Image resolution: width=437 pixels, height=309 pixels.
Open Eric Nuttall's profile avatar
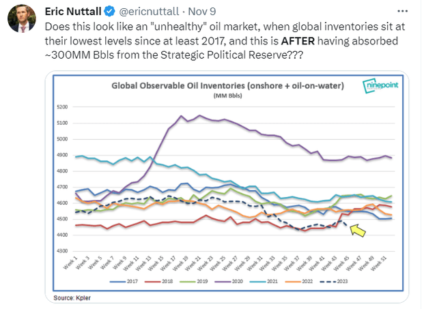click(x=21, y=18)
